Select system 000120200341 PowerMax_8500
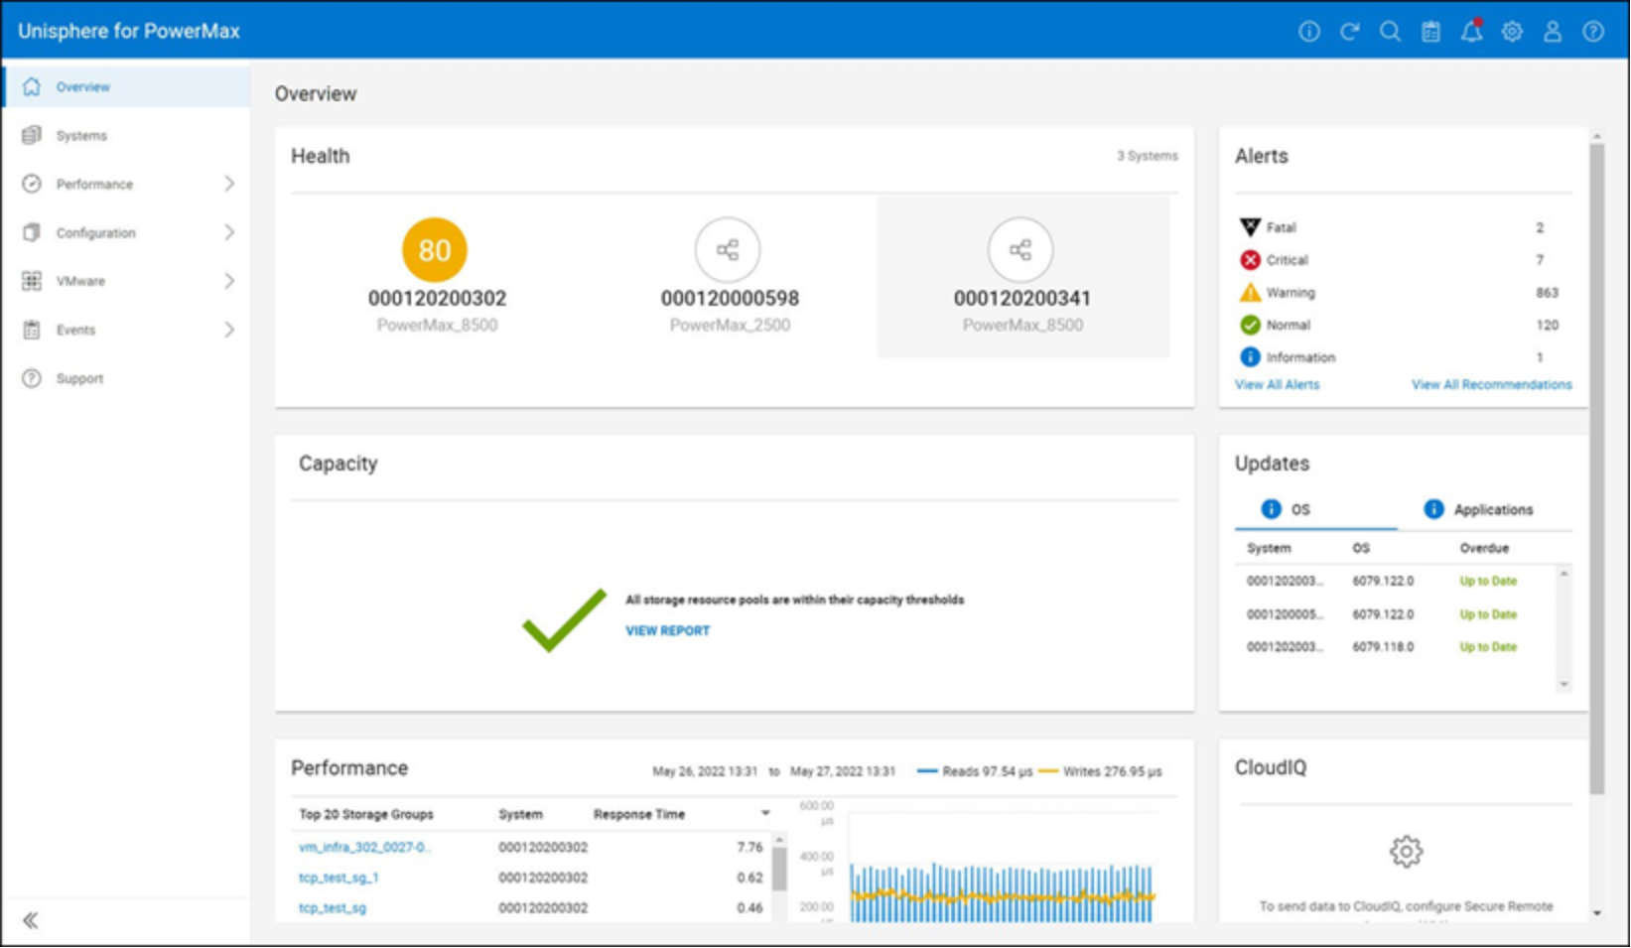Image resolution: width=1631 pixels, height=948 pixels. pyautogui.click(x=1022, y=277)
